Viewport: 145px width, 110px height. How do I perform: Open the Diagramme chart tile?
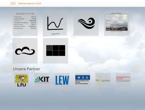click(x=55, y=23)
